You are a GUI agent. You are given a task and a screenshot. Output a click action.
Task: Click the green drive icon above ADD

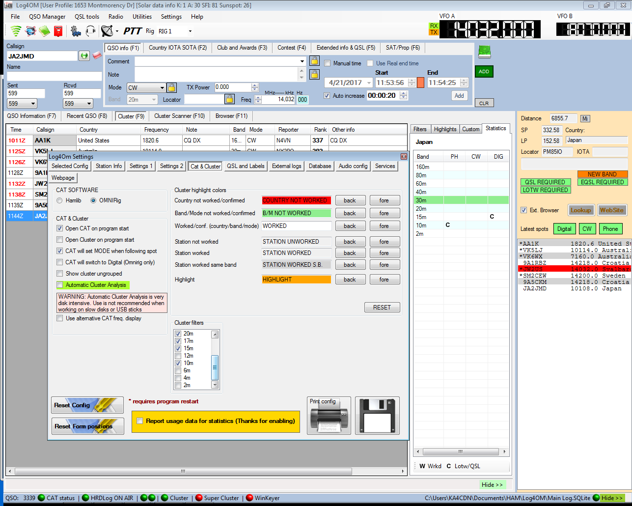tap(485, 52)
